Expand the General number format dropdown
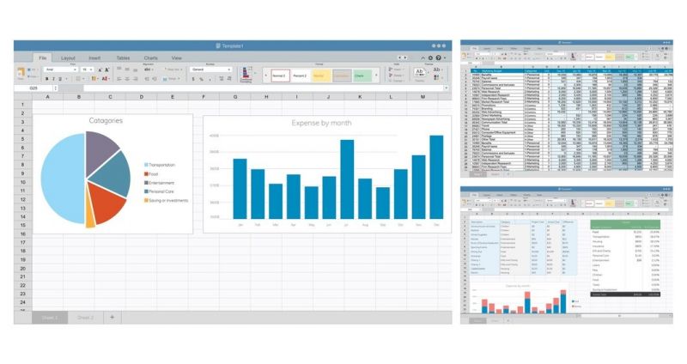Viewport: 687px width, 364px height. pos(208,69)
